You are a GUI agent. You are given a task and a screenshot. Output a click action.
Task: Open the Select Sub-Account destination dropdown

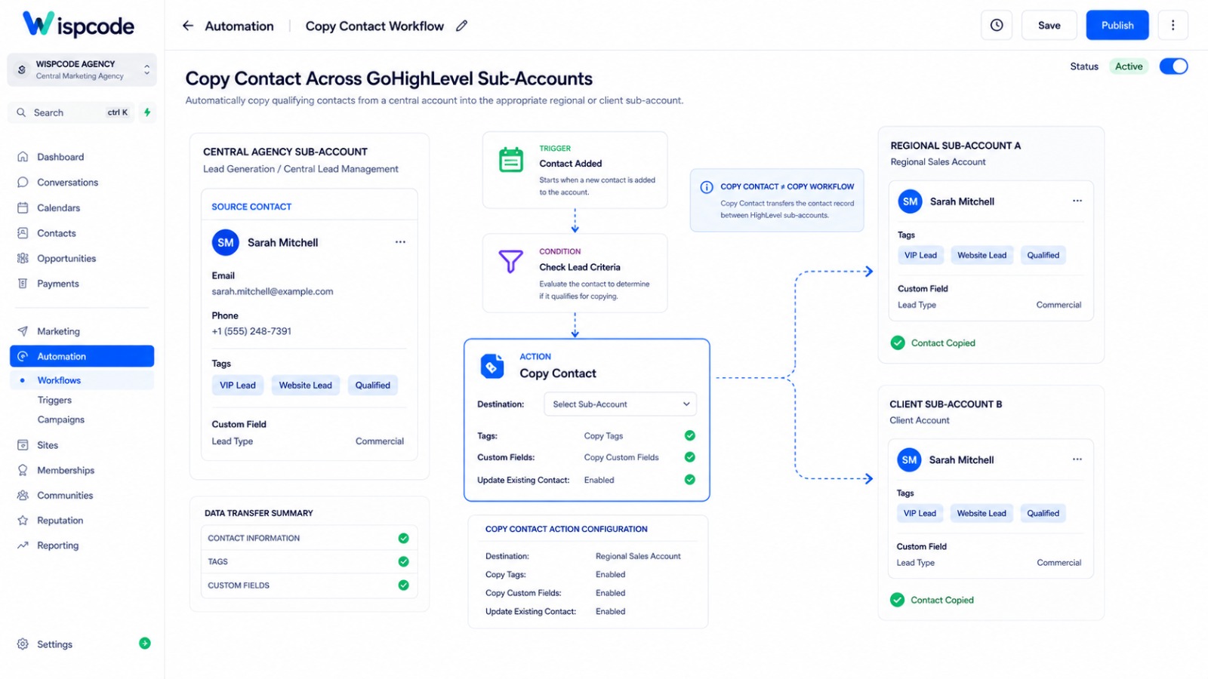[620, 404]
